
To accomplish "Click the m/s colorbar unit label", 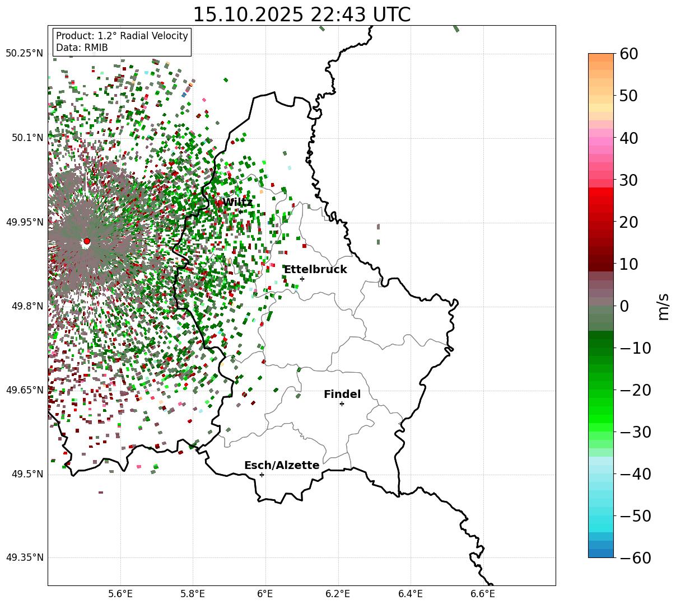I will [x=664, y=306].
